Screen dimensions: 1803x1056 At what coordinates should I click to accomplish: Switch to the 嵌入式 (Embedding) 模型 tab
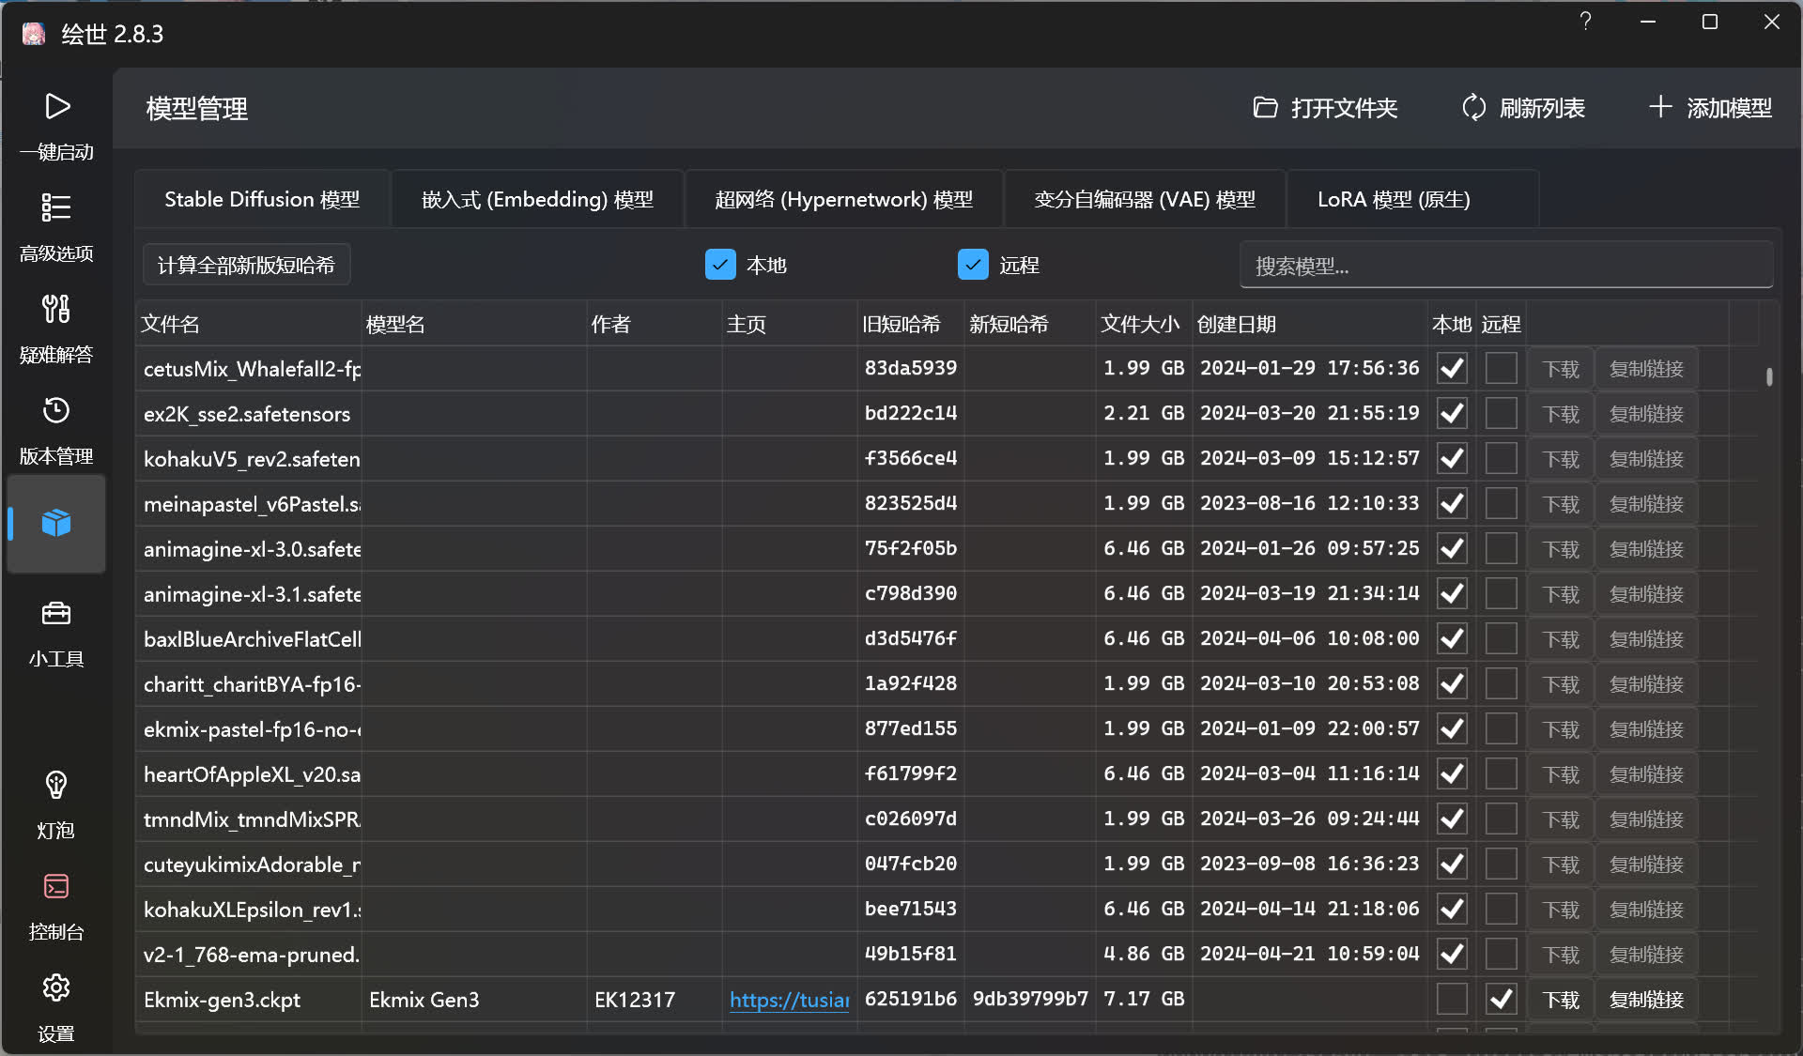tap(537, 199)
